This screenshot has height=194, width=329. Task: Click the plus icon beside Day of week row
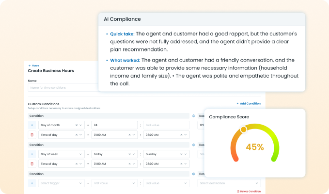[32, 154]
